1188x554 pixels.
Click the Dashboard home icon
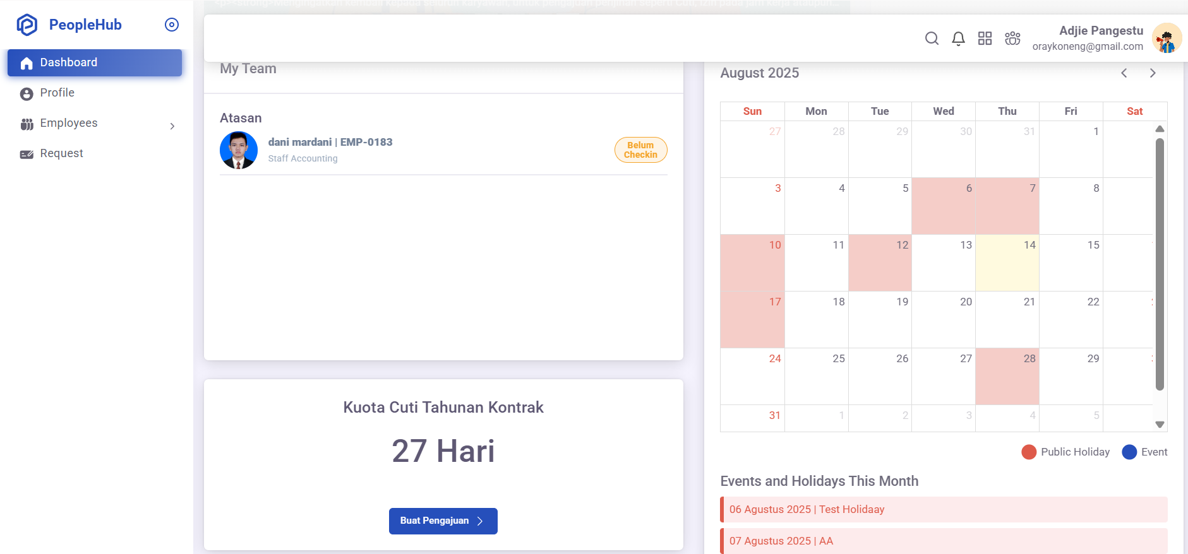click(x=27, y=63)
